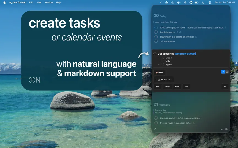
Task: Set the time to 9am
Action: tap(158, 87)
